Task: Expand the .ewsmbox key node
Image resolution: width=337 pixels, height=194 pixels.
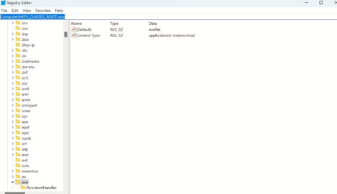Action: point(12,171)
